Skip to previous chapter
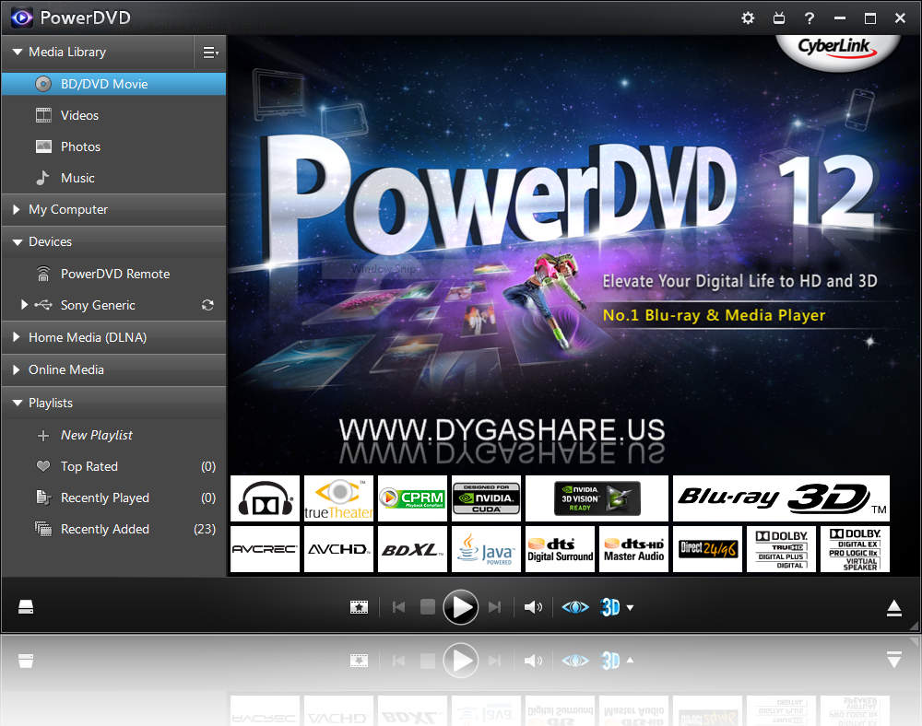 click(398, 607)
